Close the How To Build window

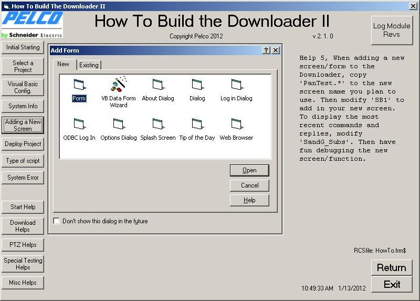click(x=413, y=6)
